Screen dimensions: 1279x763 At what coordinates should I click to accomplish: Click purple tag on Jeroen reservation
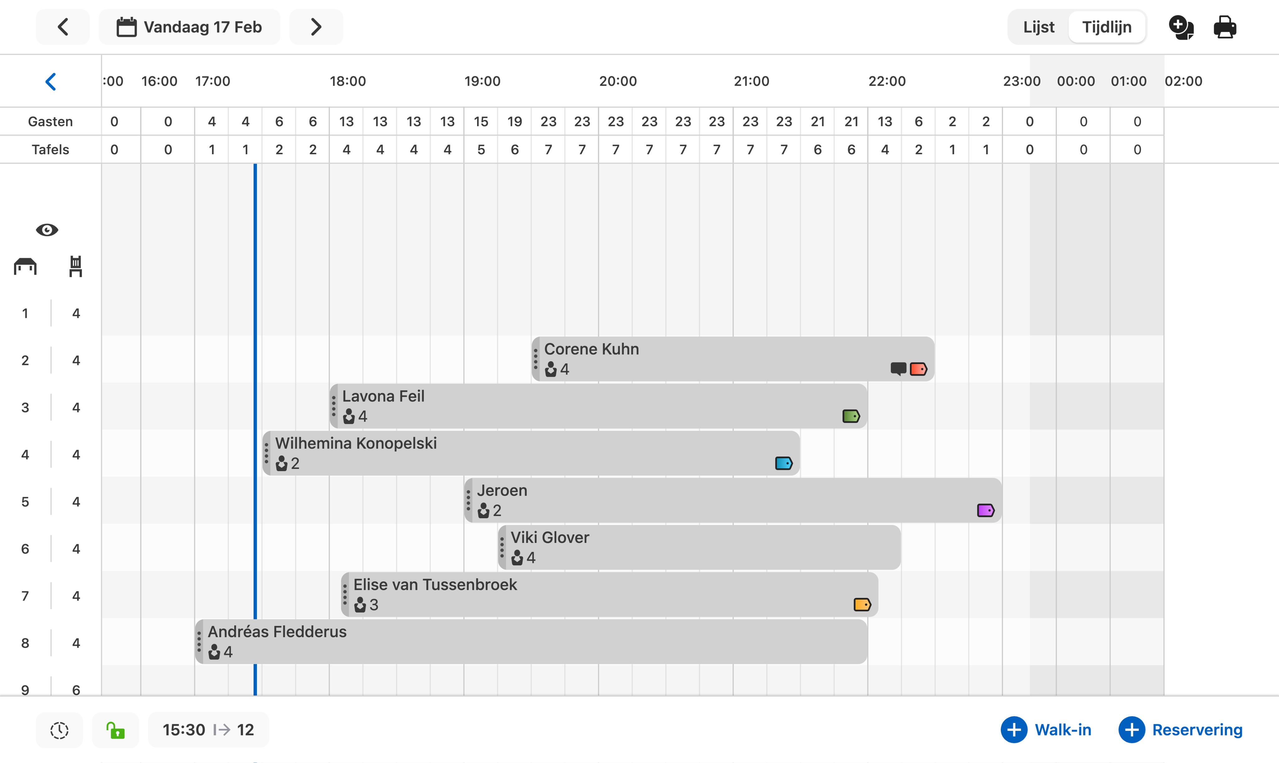[985, 510]
